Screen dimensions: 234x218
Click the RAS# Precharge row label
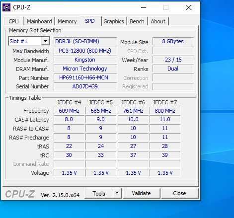[x=29, y=138]
